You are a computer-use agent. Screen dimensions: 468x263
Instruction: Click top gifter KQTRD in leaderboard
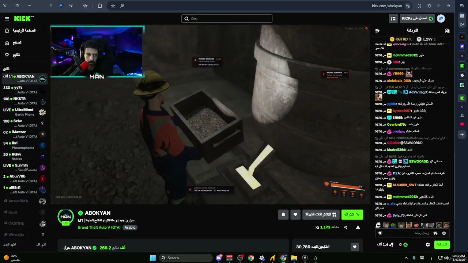point(401,39)
